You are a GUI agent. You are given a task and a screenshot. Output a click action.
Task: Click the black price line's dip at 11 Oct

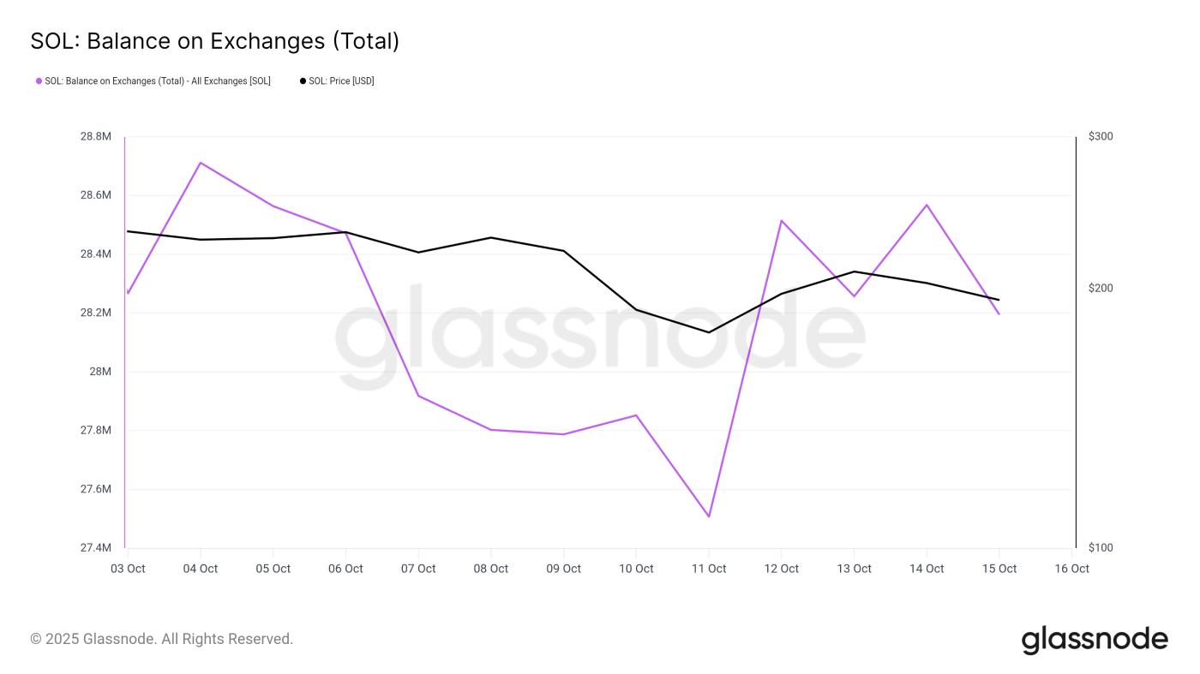click(709, 332)
